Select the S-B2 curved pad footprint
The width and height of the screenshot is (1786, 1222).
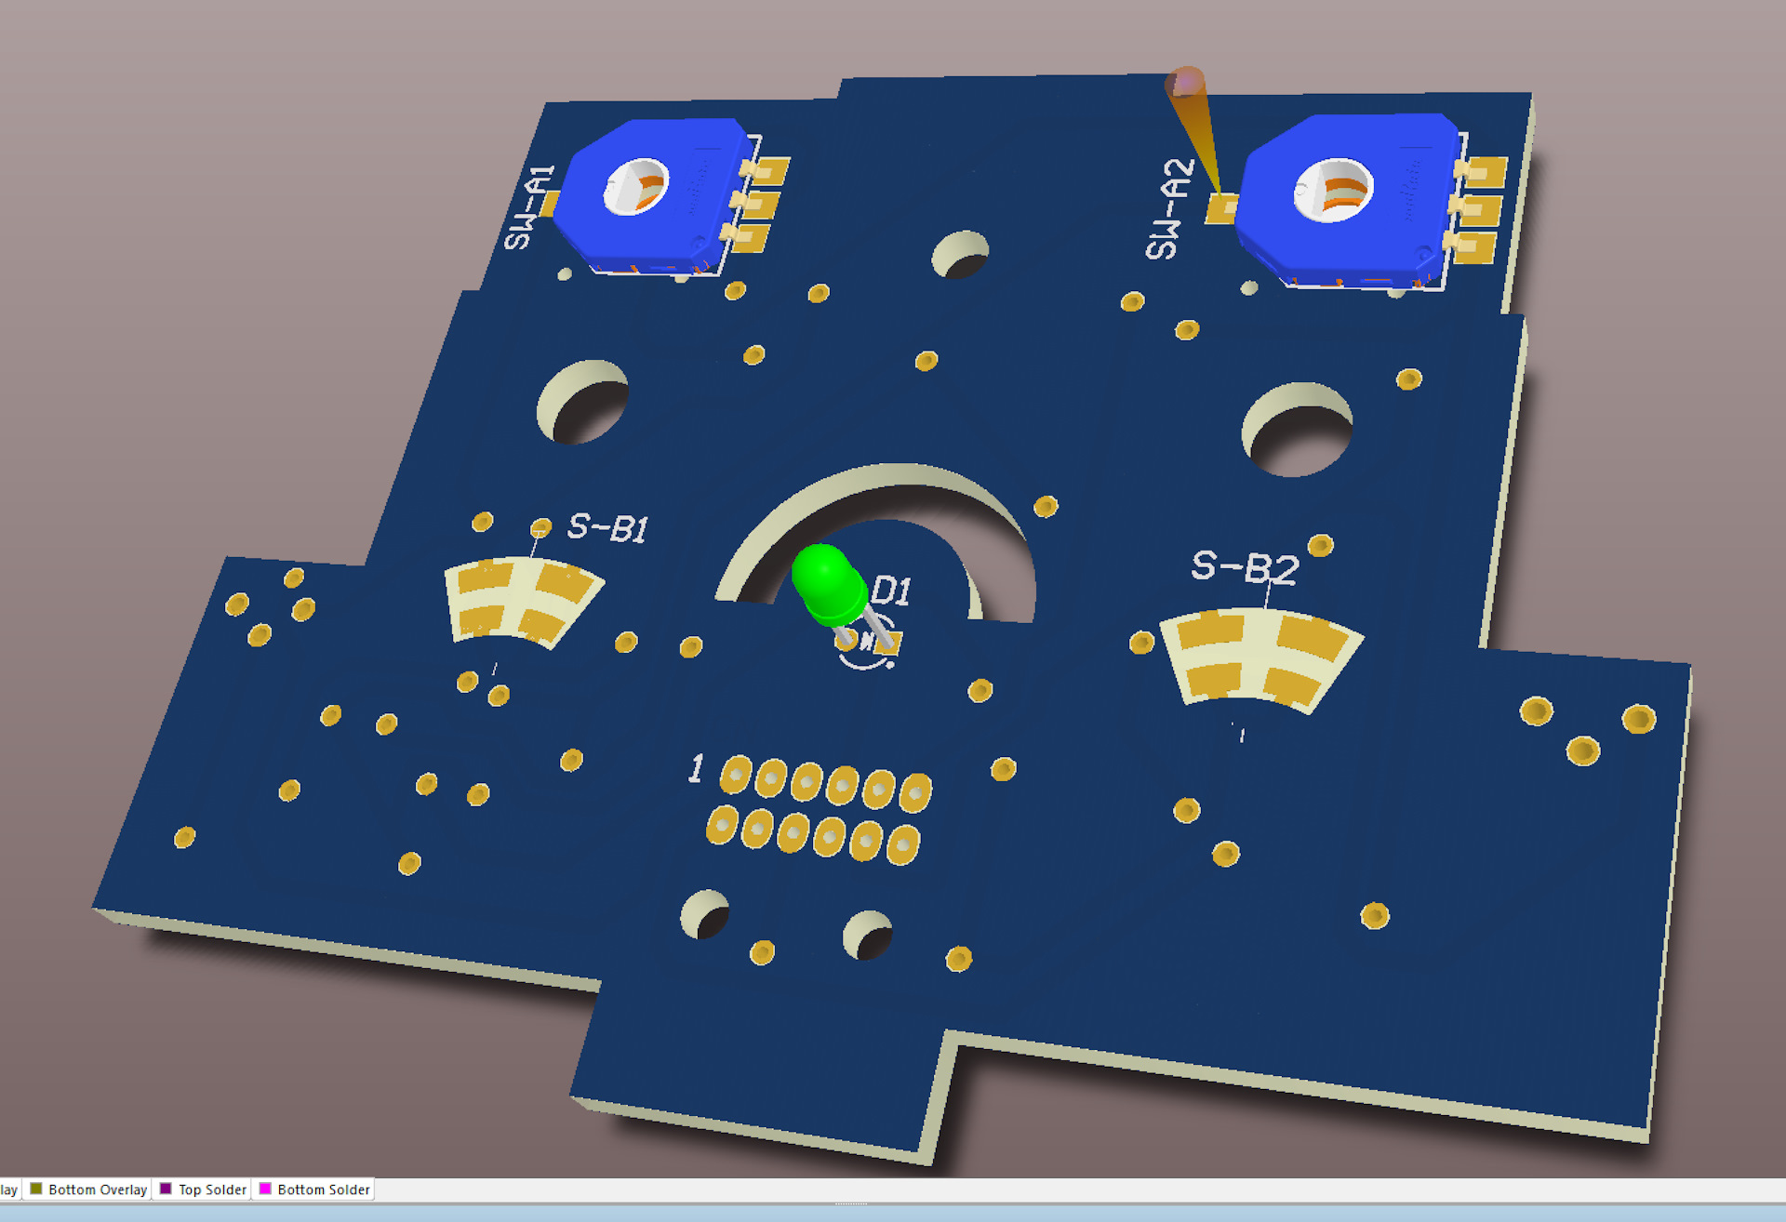1260,658
